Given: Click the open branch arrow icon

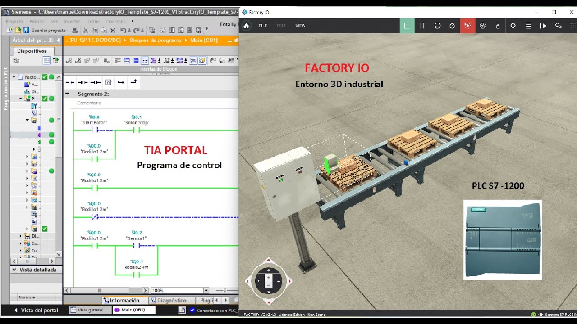Looking at the screenshot, I should click(121, 82).
